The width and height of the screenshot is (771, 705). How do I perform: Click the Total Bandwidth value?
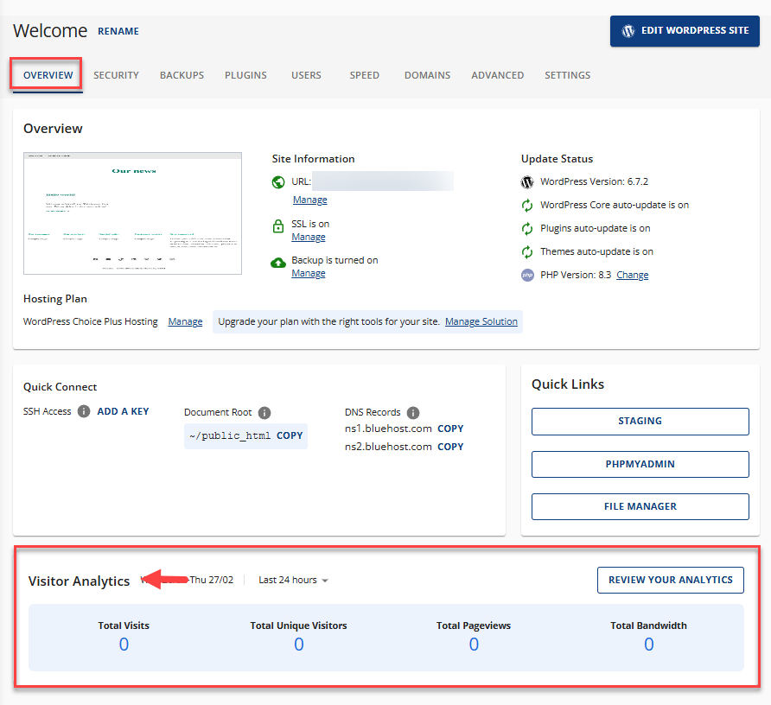pos(649,644)
